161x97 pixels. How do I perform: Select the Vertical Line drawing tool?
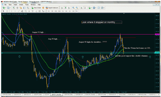[x=12, y=11]
